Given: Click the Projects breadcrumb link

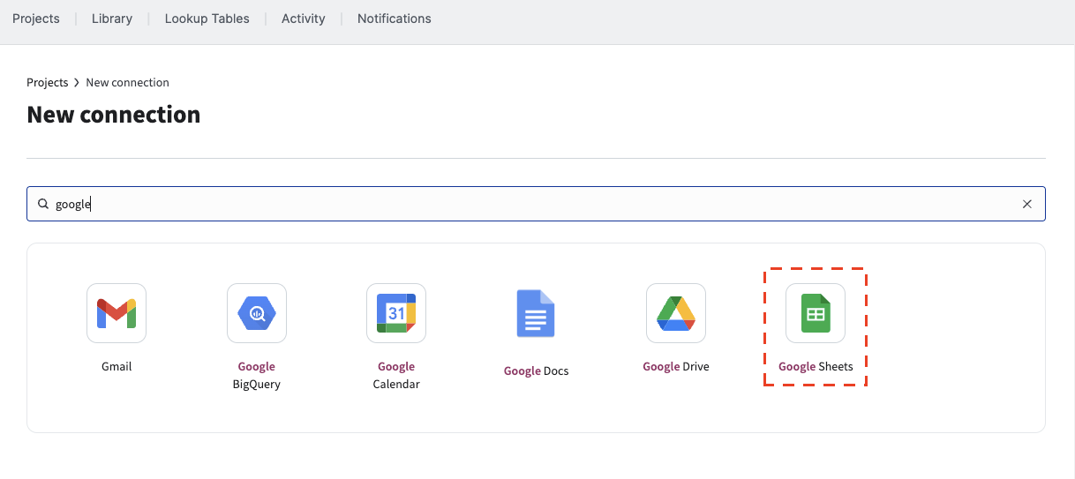Looking at the screenshot, I should [x=48, y=82].
